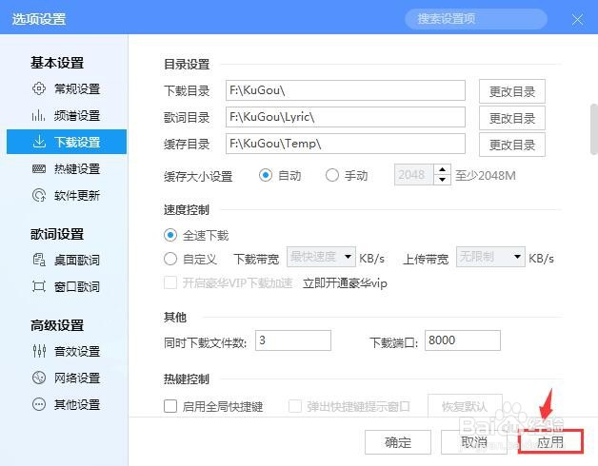The image size is (598, 466).
Task: Decrease cache size with down stepper arrow
Action: [443, 180]
